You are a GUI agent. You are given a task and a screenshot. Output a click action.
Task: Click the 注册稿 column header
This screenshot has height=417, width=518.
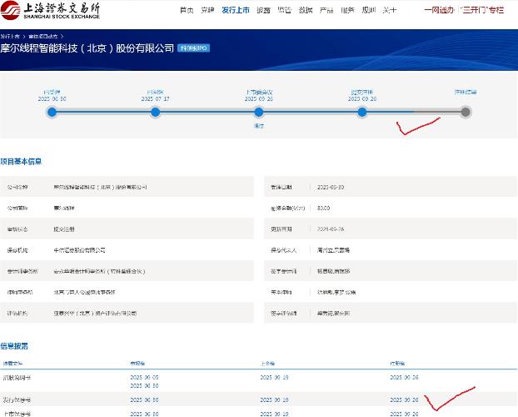point(397,364)
